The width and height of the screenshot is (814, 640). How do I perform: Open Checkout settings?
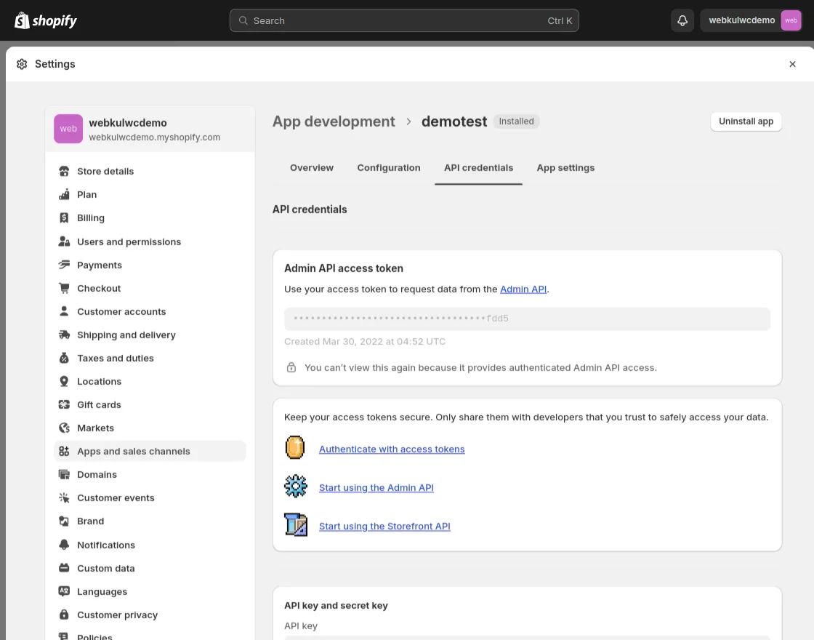(150, 288)
